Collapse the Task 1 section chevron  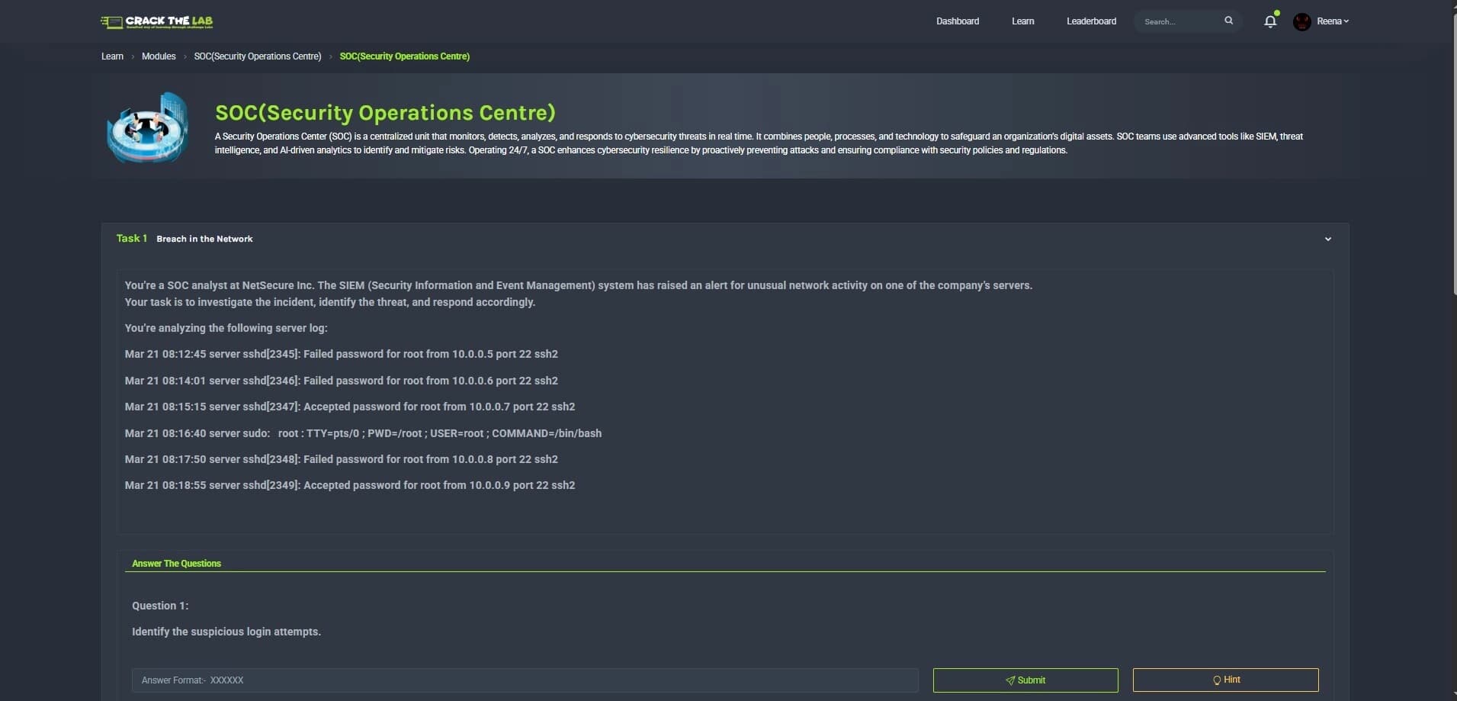(1327, 239)
